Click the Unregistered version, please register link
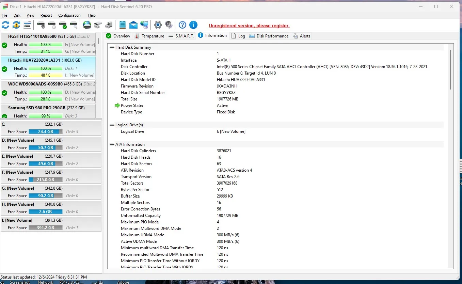The width and height of the screenshot is (462, 284). tap(249, 26)
